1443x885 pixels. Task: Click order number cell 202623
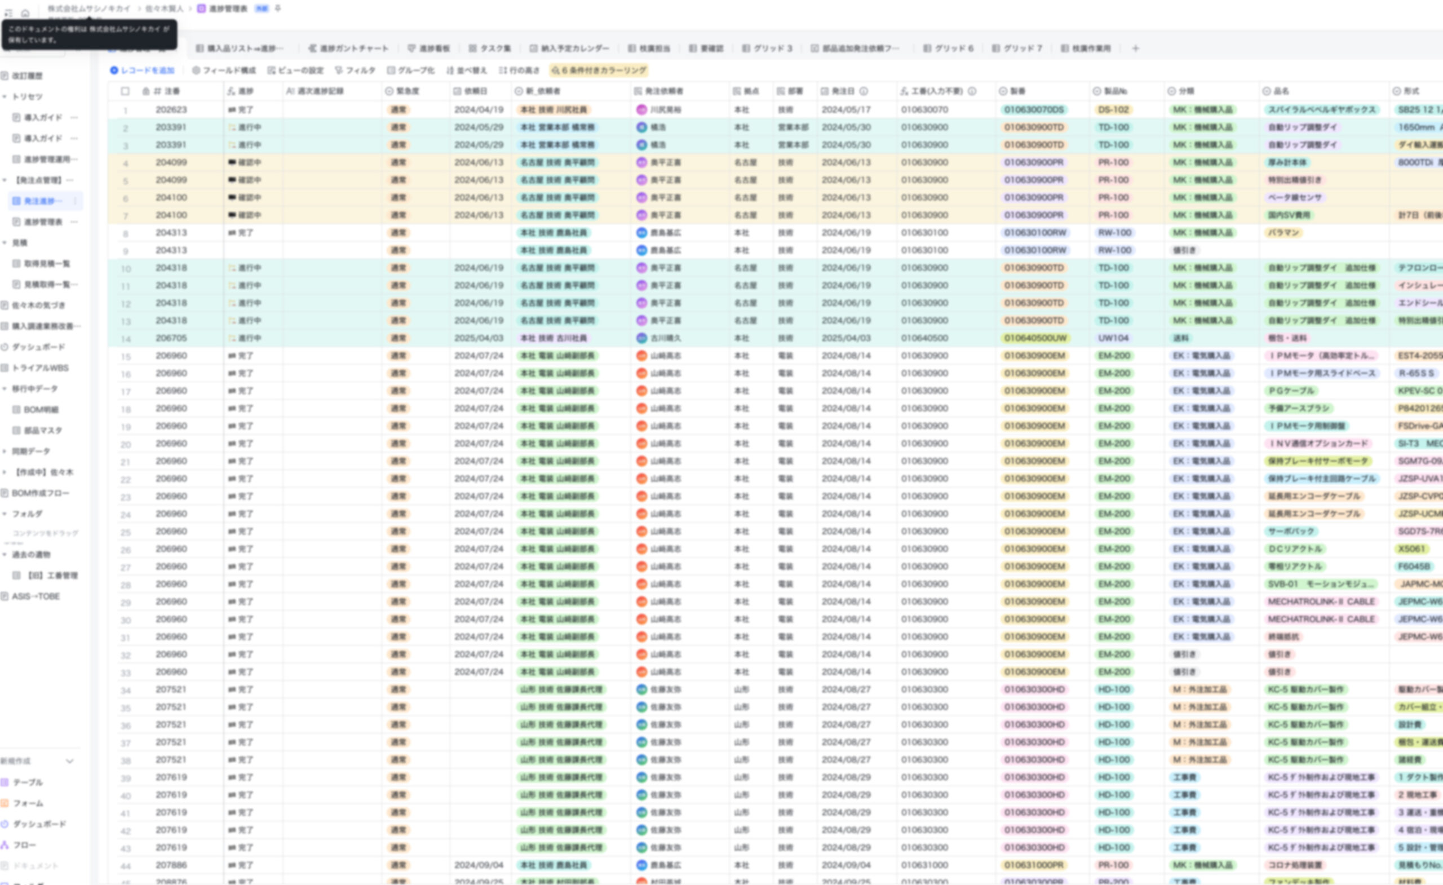point(171,109)
